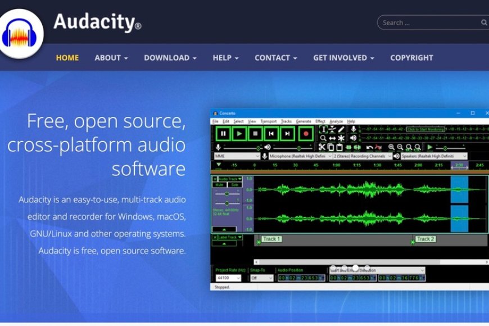Image resolution: width=489 pixels, height=326 pixels.
Task: Click the Audacity headphones logo
Action: tap(19, 34)
